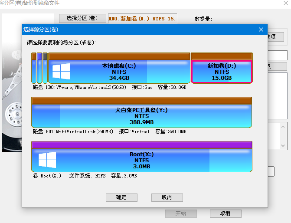Click scroll up arrow in backup window
This screenshot has height=223, width=291.
click(x=283, y=127)
